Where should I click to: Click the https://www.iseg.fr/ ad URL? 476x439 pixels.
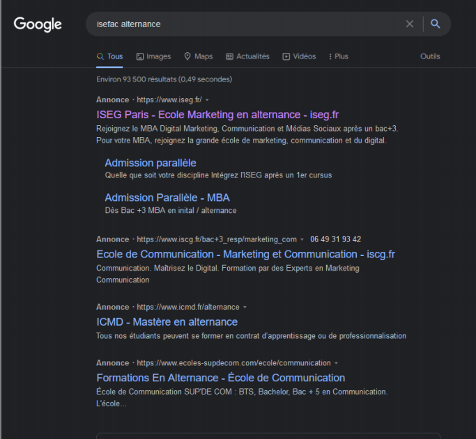[x=169, y=99]
